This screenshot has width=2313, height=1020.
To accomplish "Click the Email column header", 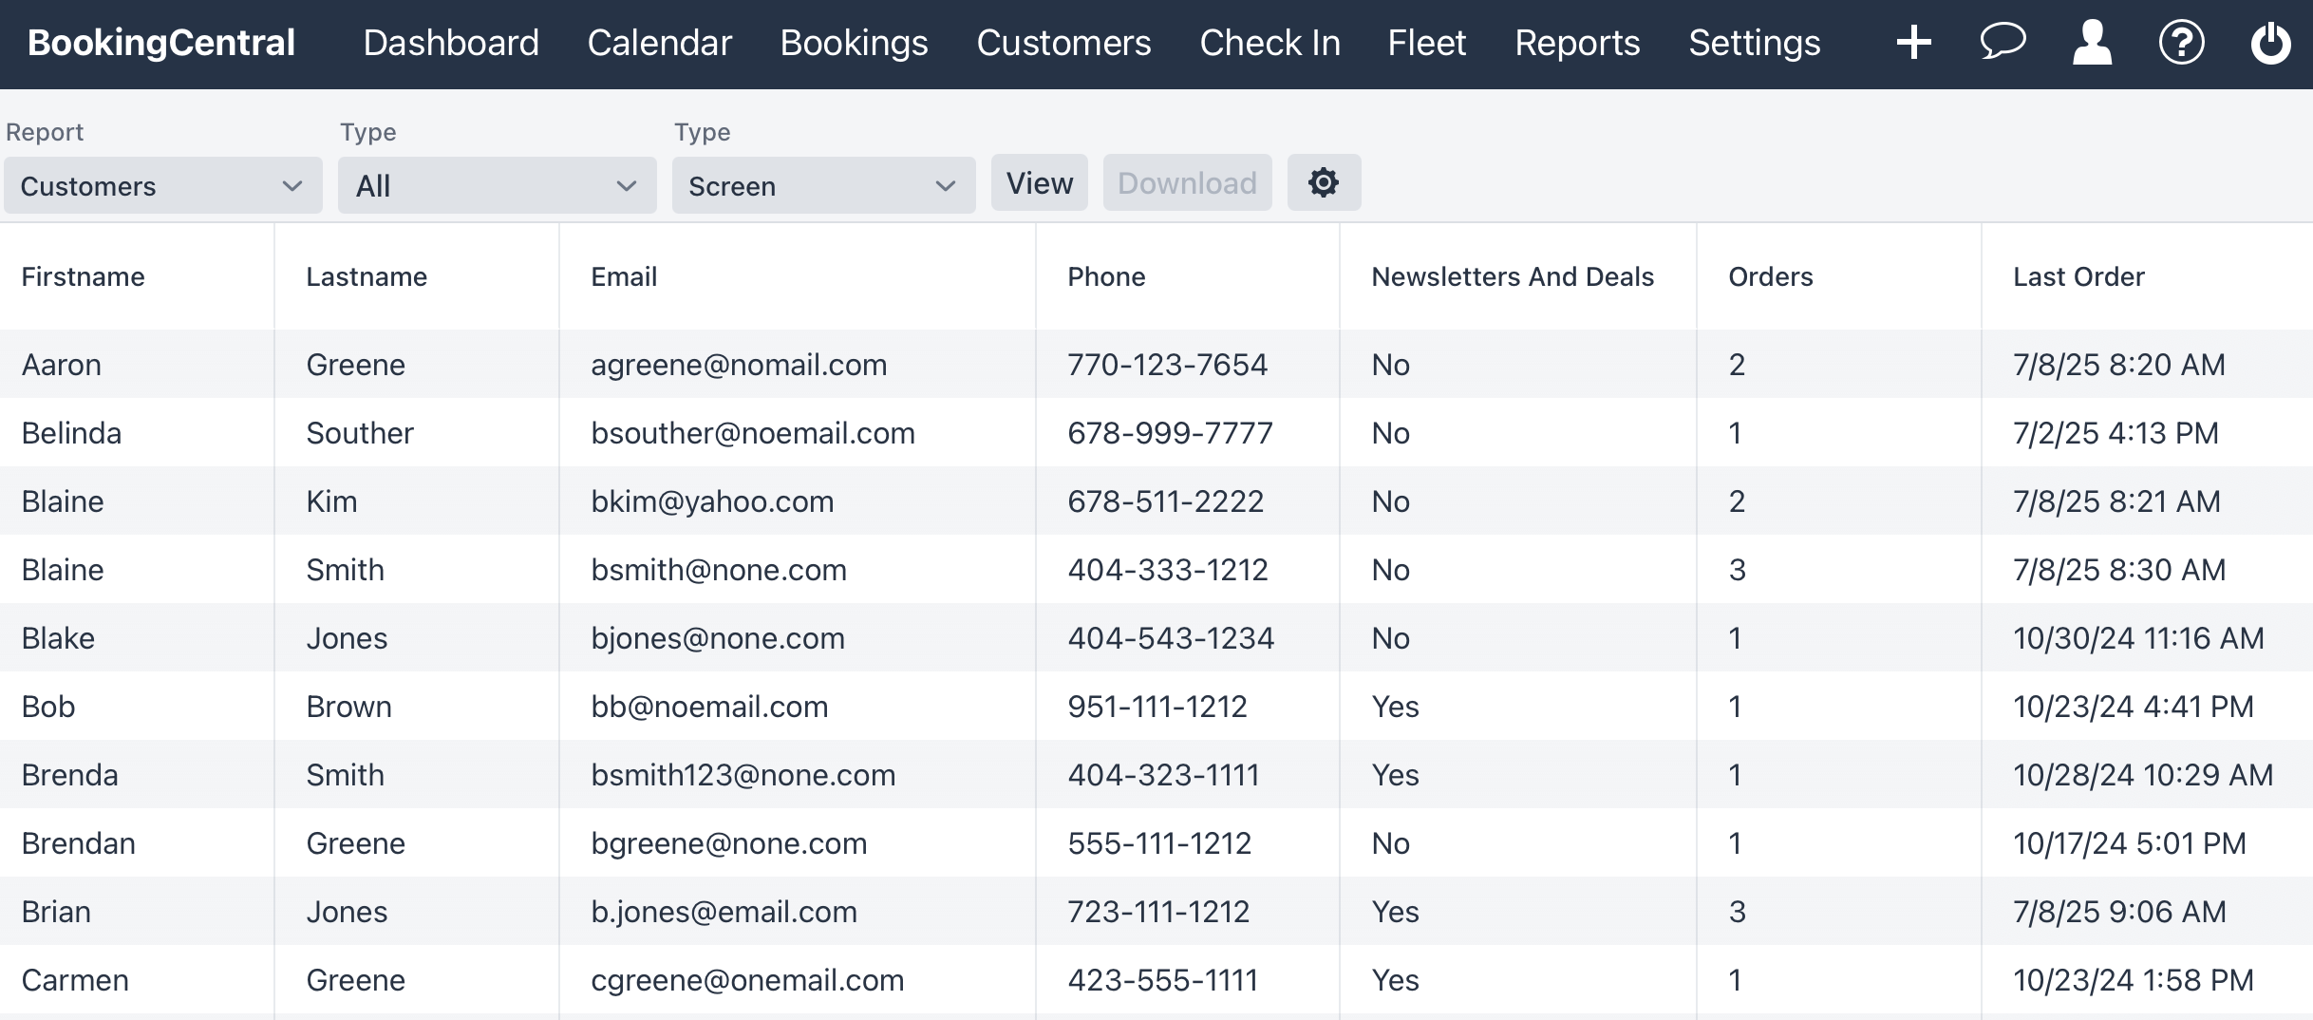I will (x=624, y=276).
